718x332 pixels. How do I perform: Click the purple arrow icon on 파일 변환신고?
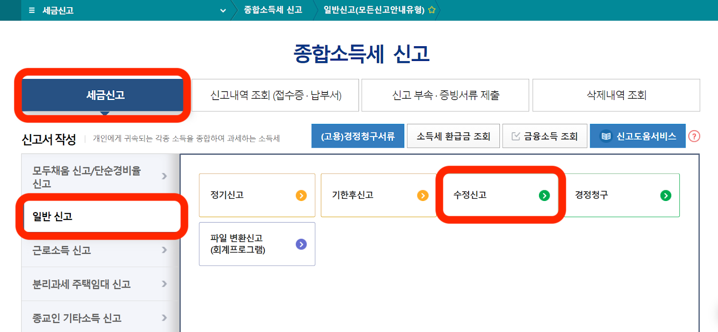[301, 244]
